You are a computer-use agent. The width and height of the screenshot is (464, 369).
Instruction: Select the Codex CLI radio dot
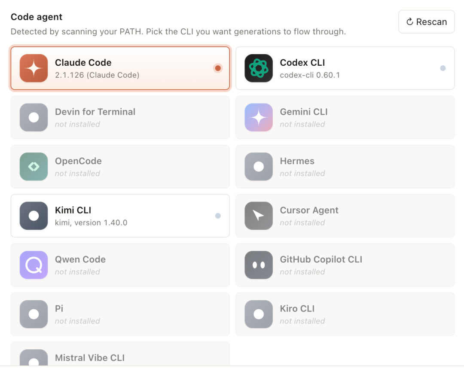pyautogui.click(x=443, y=68)
